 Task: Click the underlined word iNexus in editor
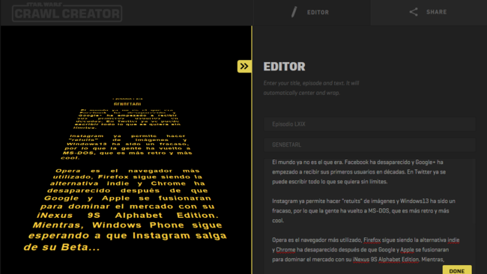(x=361, y=260)
